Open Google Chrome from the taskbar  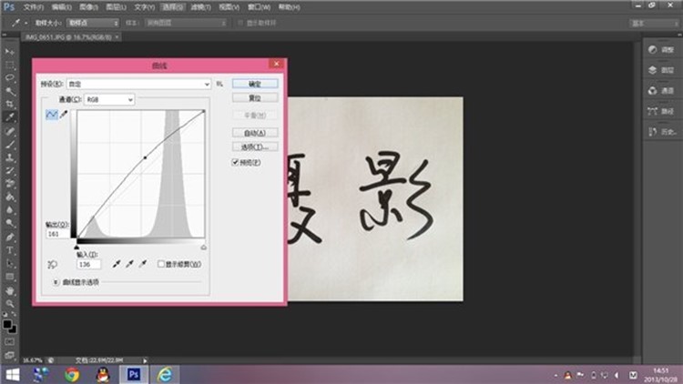71,373
